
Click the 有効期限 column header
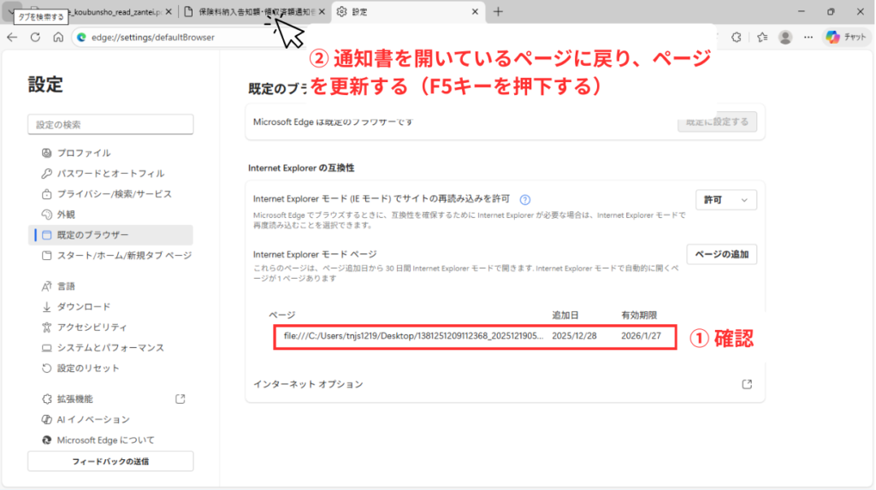[x=639, y=315]
